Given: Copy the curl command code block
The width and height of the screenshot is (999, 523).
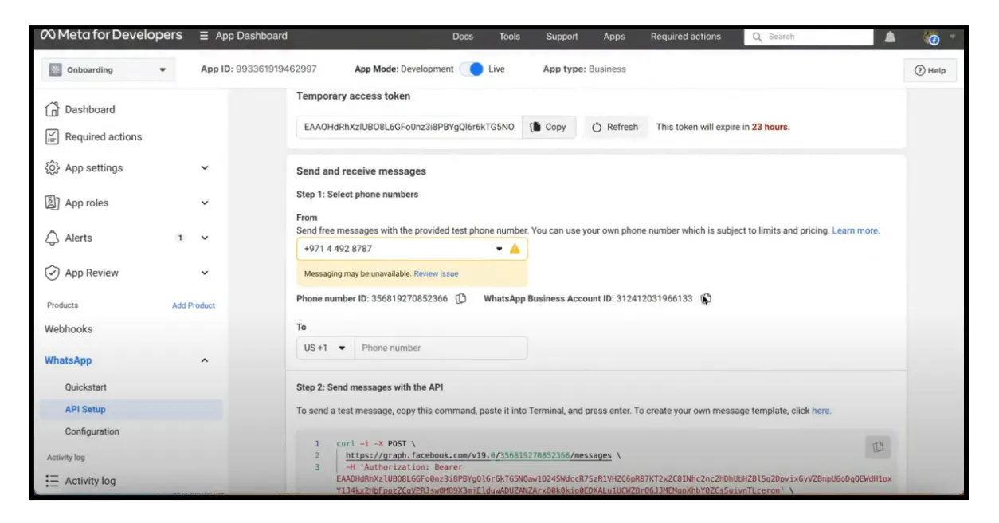Looking at the screenshot, I should click(x=878, y=447).
